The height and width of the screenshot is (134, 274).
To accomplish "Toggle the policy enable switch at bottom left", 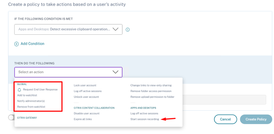I will 11,118.
